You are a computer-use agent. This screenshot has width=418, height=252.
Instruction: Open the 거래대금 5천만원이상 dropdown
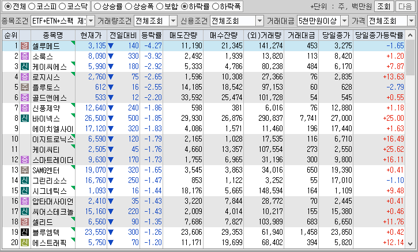pyautogui.click(x=344, y=21)
